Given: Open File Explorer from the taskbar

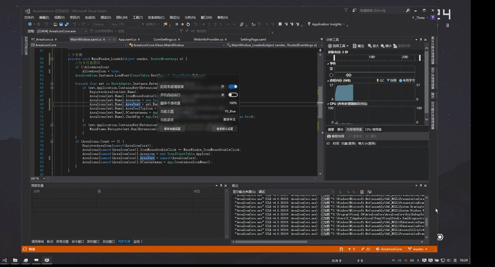Looking at the screenshot, I should pyautogui.click(x=15, y=260).
